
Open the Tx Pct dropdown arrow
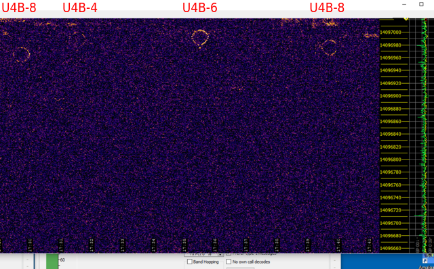[220, 254]
